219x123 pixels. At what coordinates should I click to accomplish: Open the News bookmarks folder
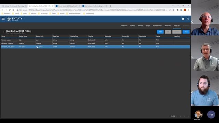(24, 14)
